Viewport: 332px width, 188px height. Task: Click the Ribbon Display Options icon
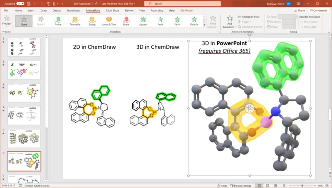click(298, 3)
